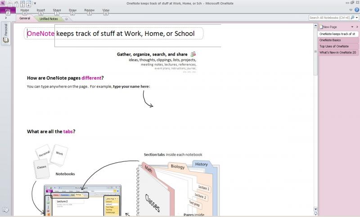The height and width of the screenshot is (217, 360).
Task: Click the Math tab in the binder illustration
Action: (148, 169)
